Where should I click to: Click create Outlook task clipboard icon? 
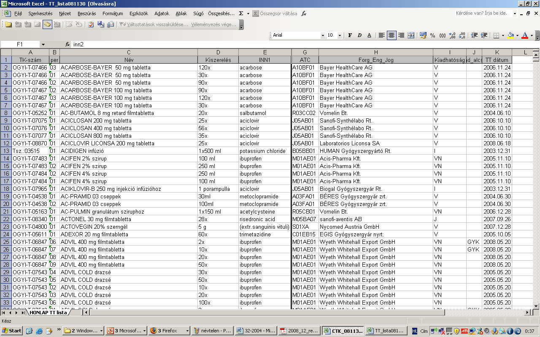coord(91,24)
